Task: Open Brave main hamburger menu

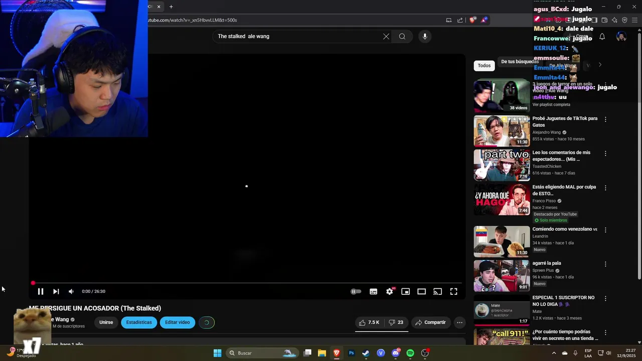Action: (634, 20)
